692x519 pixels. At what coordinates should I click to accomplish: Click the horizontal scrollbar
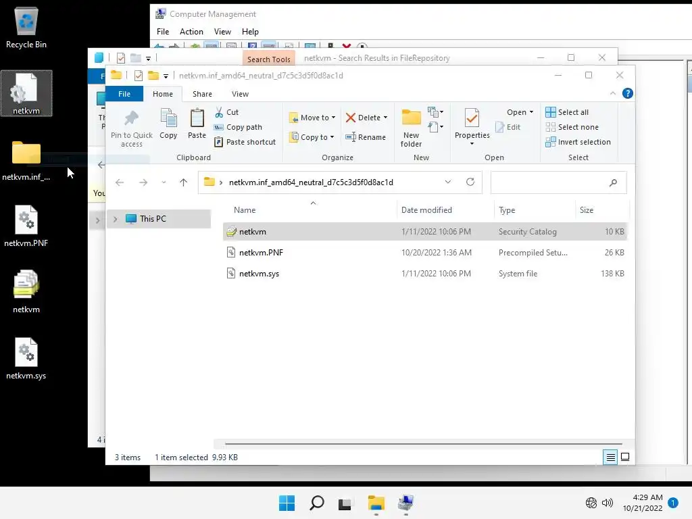coord(423,443)
